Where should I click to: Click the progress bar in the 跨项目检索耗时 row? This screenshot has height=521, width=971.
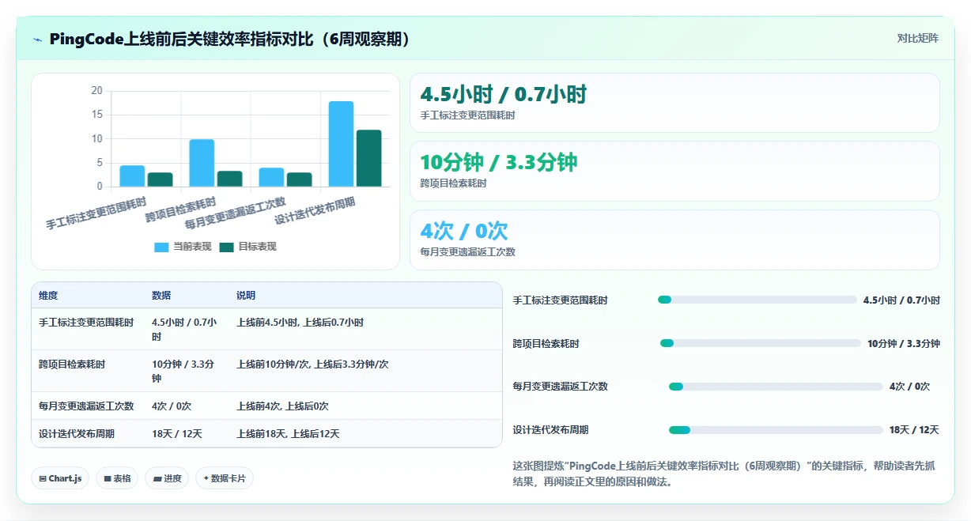pyautogui.click(x=760, y=343)
